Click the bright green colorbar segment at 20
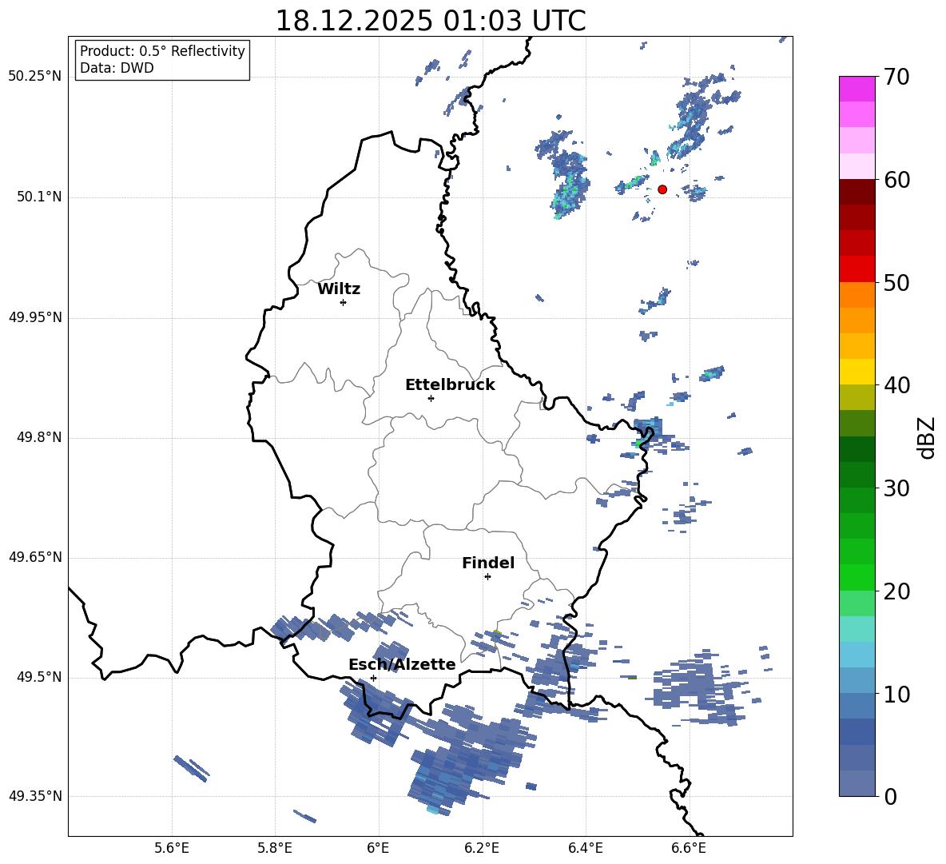Screen dimensions: 946x864 point(857,577)
